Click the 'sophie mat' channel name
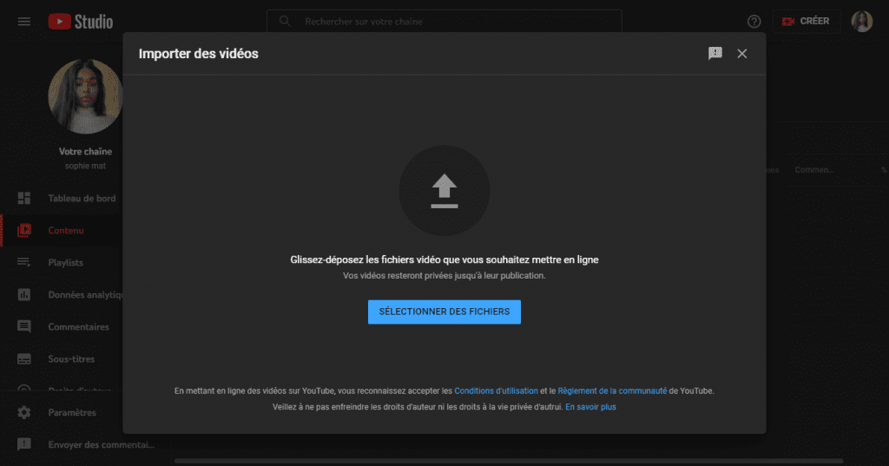889x466 pixels. (x=85, y=166)
